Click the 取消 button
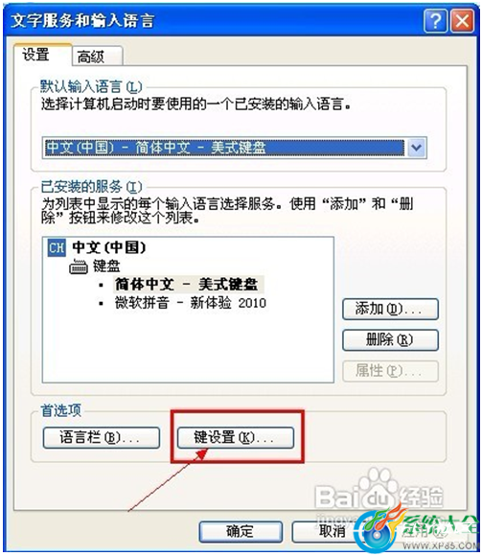 (332, 531)
